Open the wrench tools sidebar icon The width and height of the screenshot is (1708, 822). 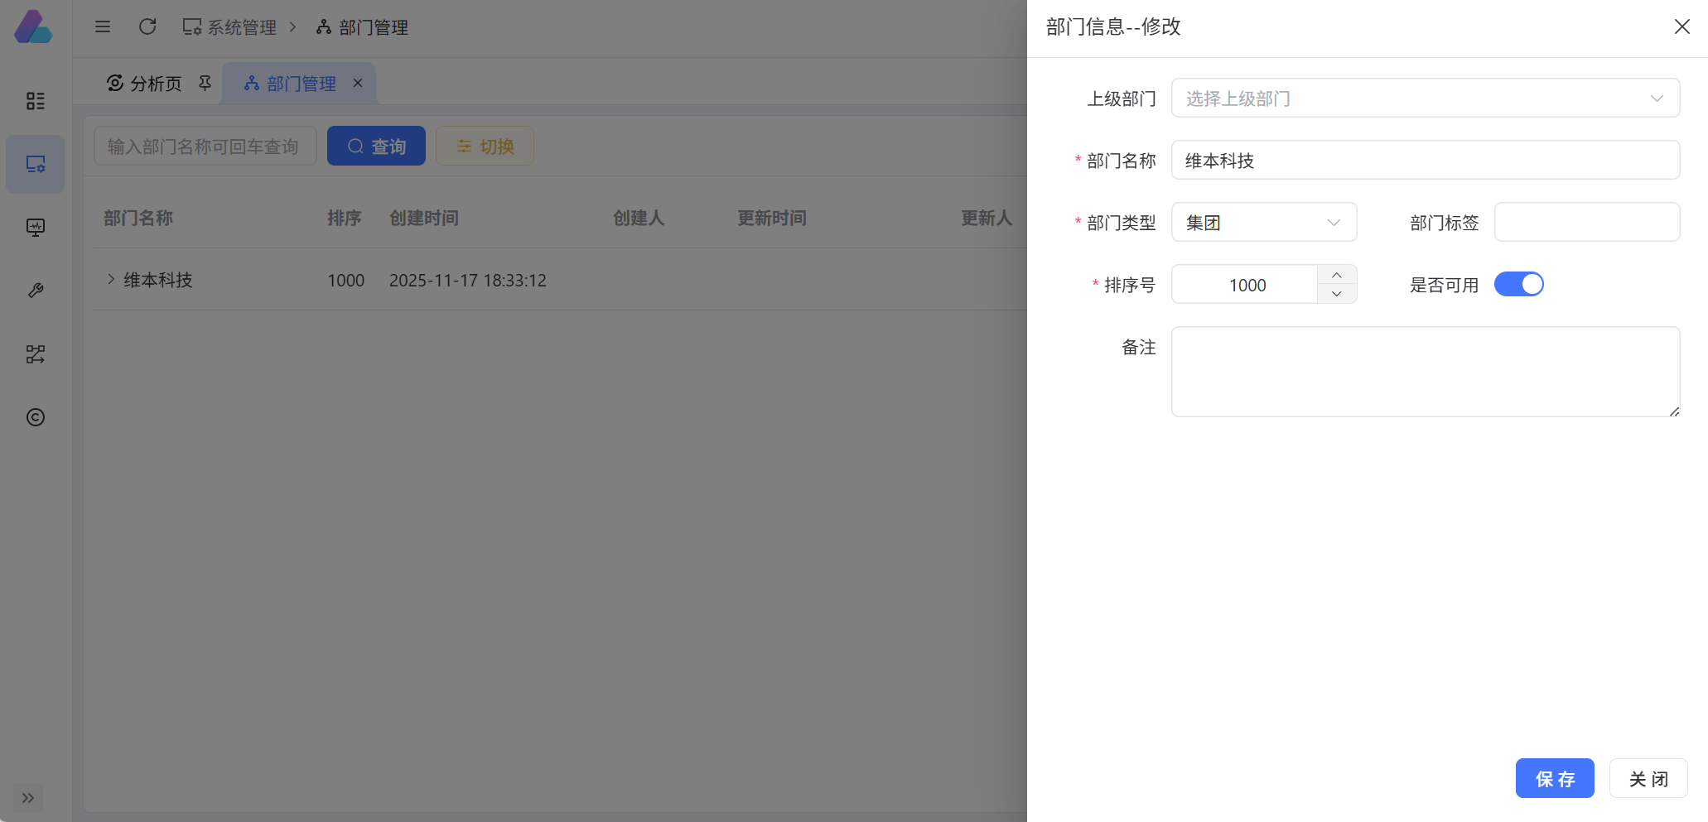click(x=35, y=291)
